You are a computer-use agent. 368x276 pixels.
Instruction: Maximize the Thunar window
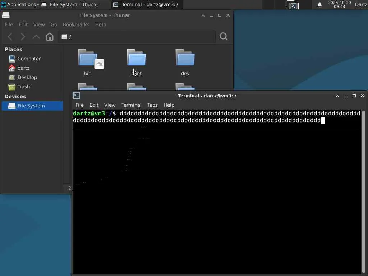tap(220, 15)
